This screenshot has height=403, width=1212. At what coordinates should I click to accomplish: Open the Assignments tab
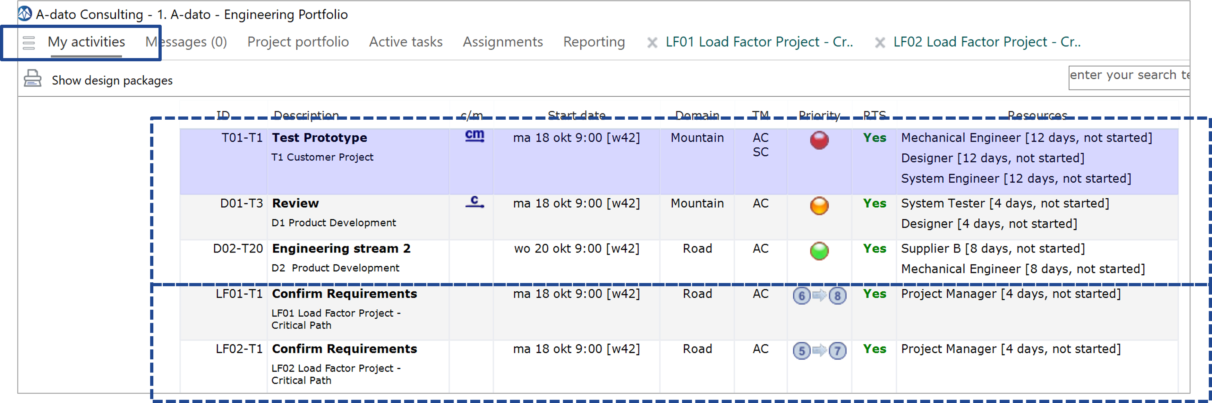coord(502,42)
